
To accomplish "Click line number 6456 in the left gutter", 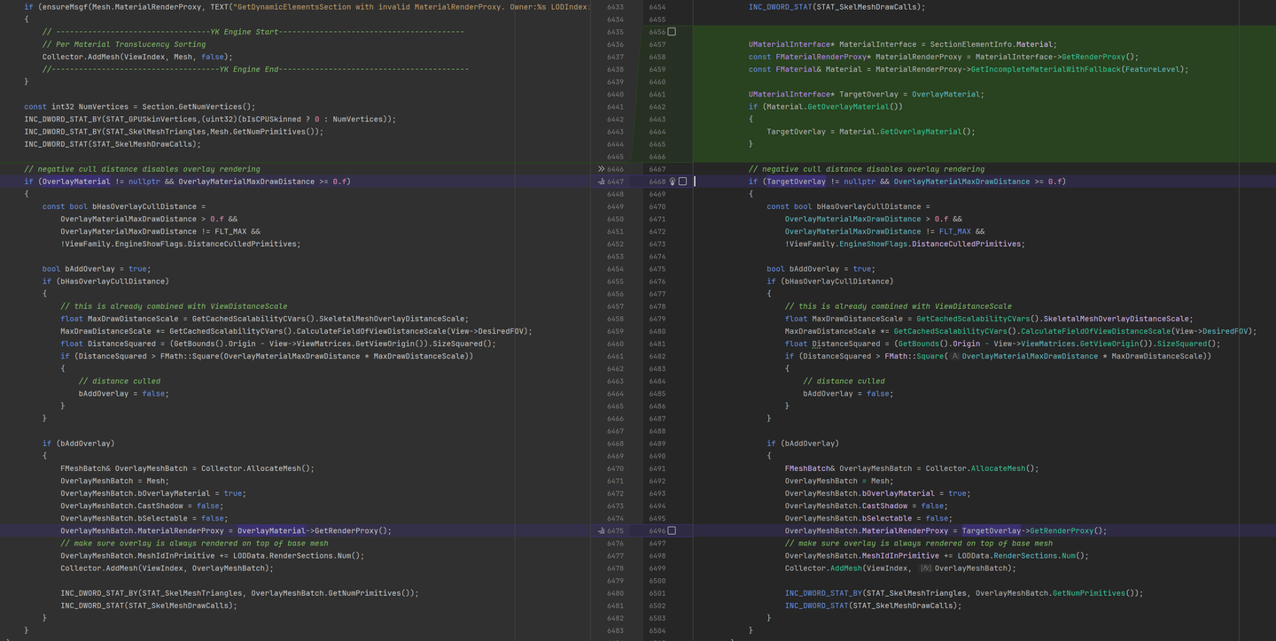I will 615,294.
